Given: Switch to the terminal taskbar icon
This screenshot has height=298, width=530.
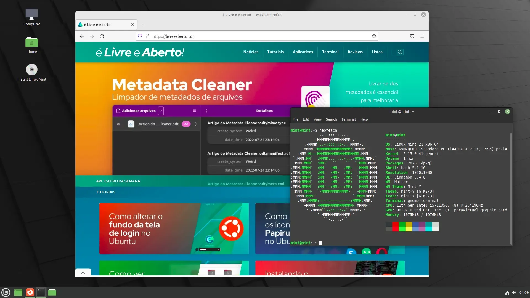Looking at the screenshot, I should coord(41,292).
